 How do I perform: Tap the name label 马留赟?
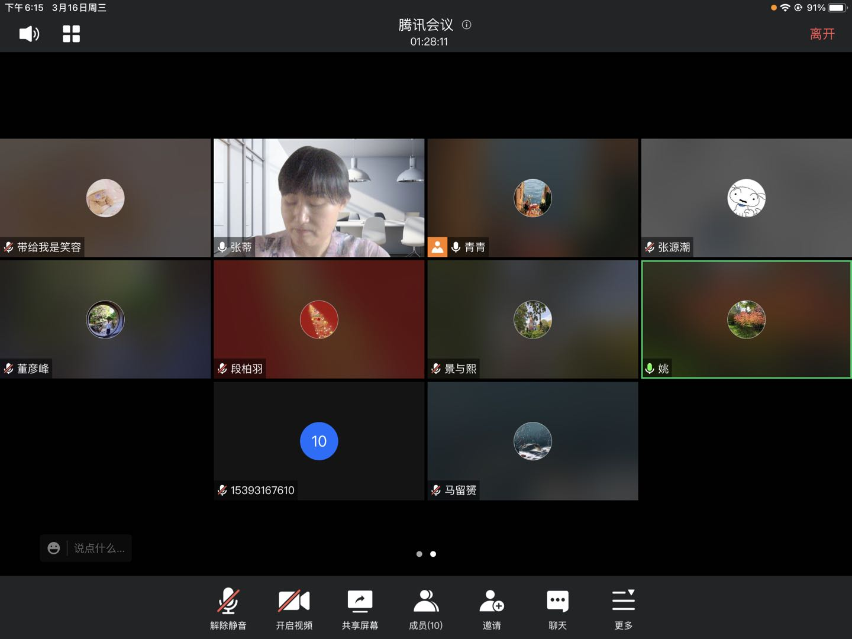[460, 490]
